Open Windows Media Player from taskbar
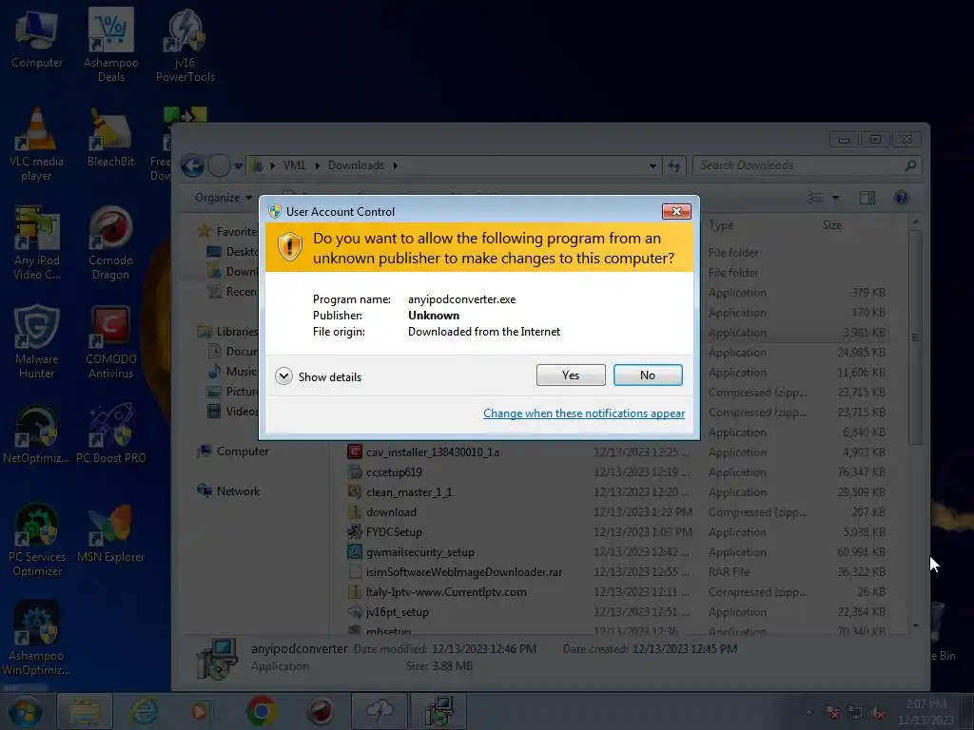This screenshot has height=730, width=974. pos(200,711)
